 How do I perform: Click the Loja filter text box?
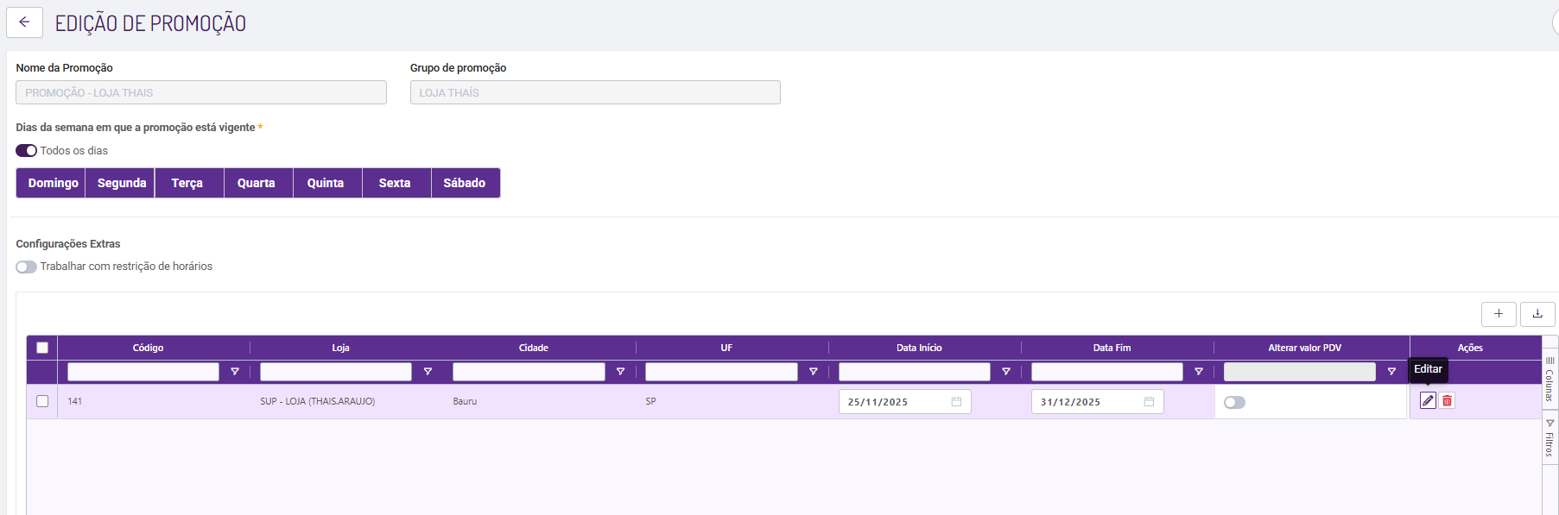click(x=336, y=372)
